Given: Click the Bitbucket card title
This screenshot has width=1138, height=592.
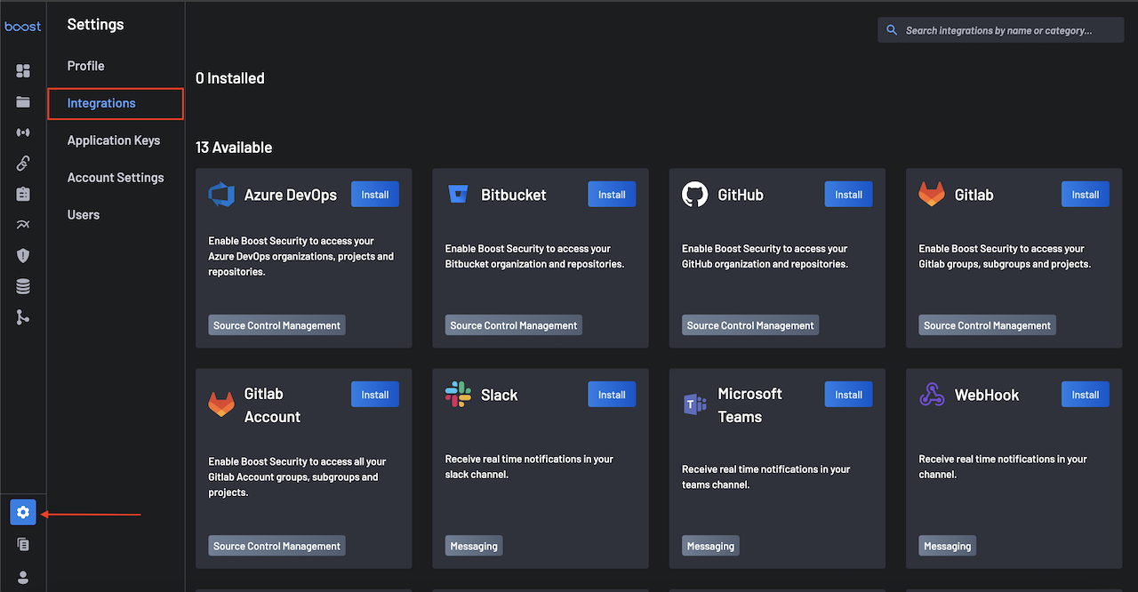Looking at the screenshot, I should 514,195.
